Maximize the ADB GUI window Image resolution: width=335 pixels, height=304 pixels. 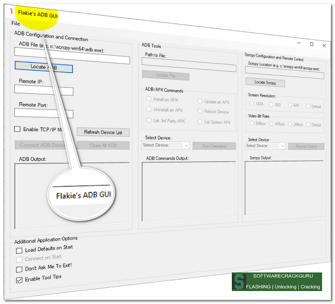point(311,44)
